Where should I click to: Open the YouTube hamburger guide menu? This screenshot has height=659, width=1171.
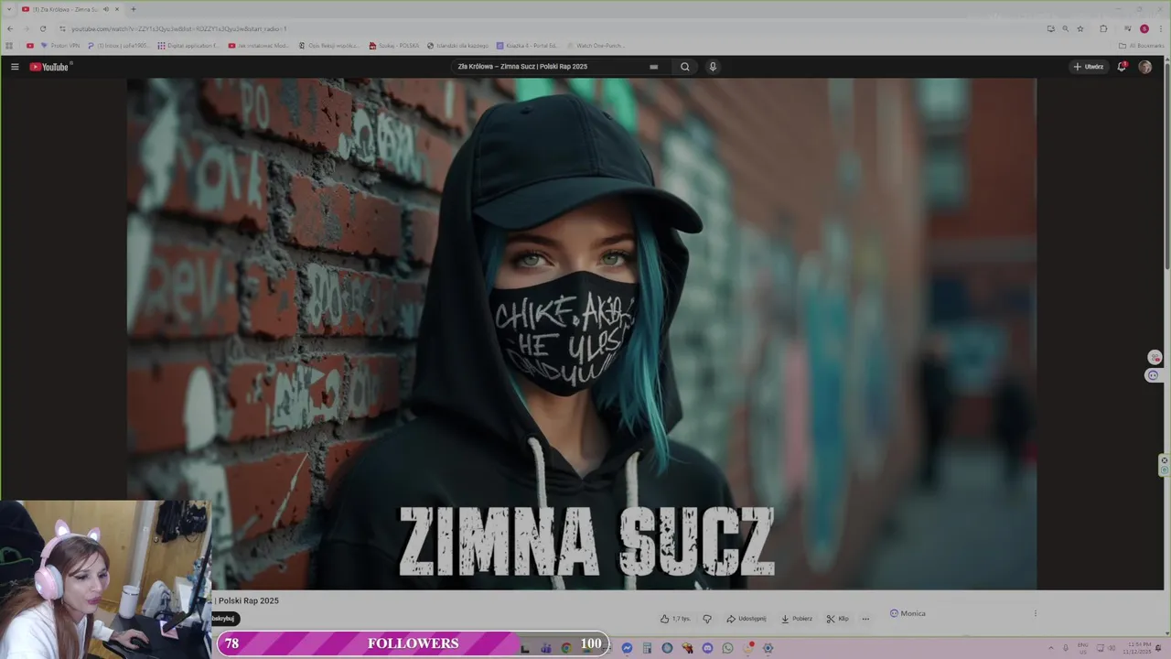[15, 67]
